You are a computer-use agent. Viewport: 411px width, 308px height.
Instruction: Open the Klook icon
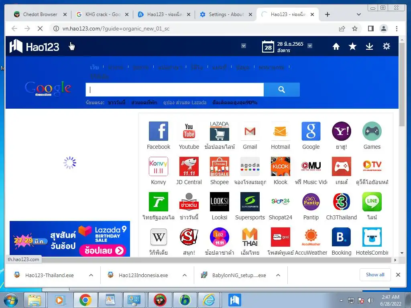click(280, 166)
